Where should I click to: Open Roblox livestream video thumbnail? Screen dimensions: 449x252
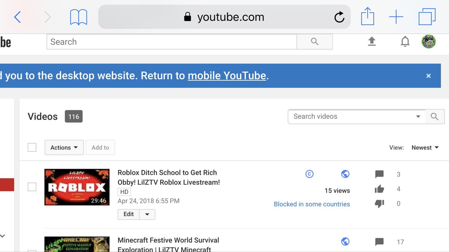click(x=77, y=187)
